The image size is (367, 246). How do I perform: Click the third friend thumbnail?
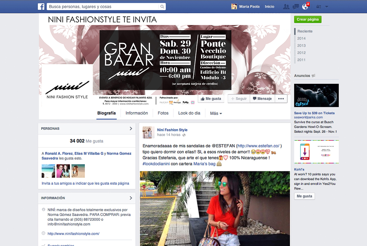coord(78,171)
